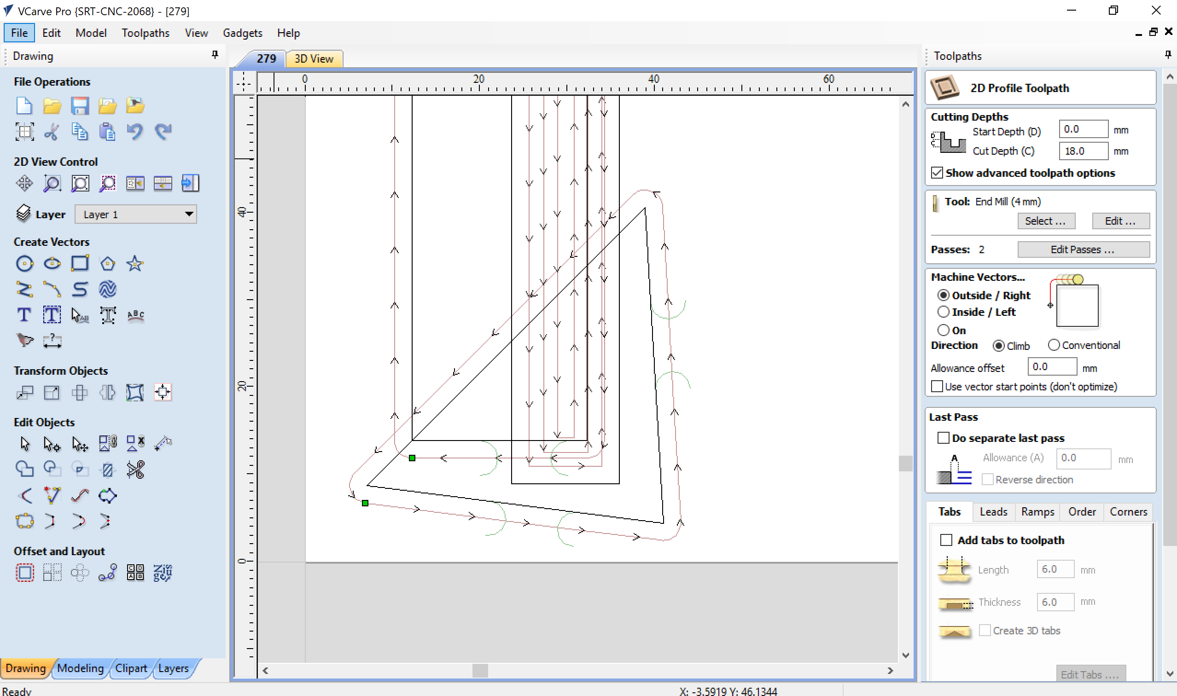1177x696 pixels.
Task: Open the Offset Vectors tool
Action: tap(24, 573)
